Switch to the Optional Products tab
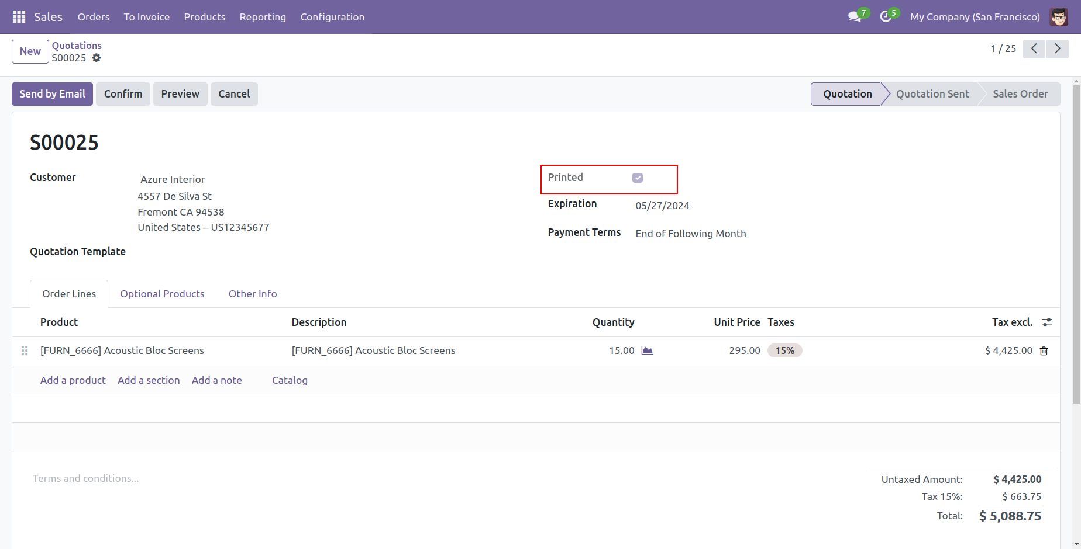The width and height of the screenshot is (1081, 549). point(162,294)
